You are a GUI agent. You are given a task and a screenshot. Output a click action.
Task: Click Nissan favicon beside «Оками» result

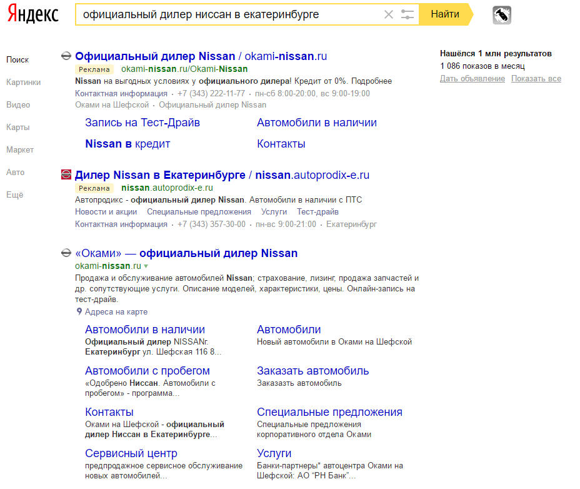66,253
